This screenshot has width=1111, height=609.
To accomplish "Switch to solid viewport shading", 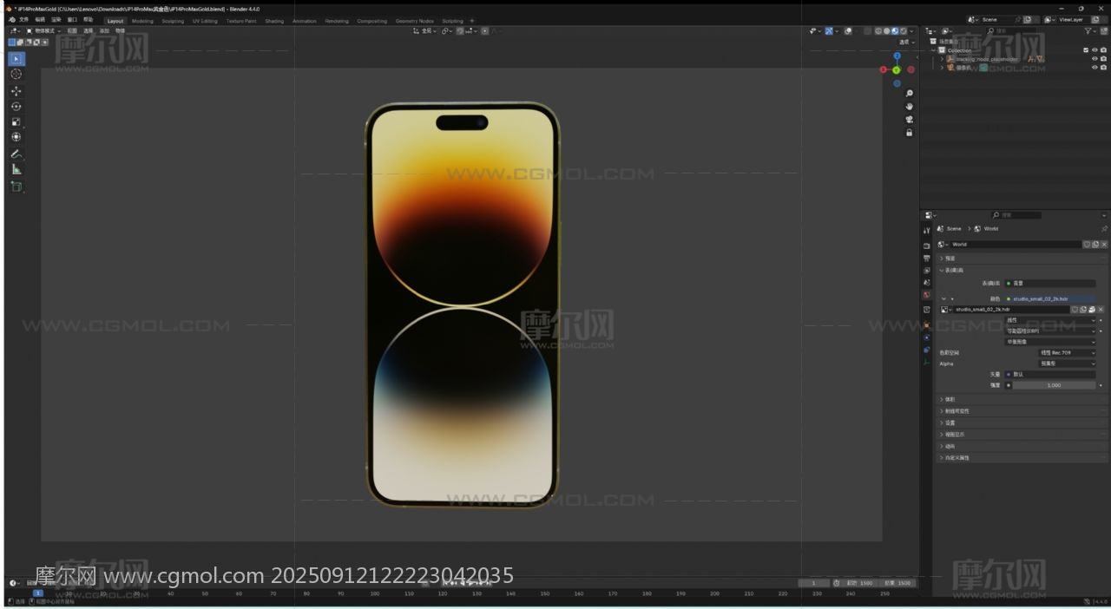I will click(887, 31).
